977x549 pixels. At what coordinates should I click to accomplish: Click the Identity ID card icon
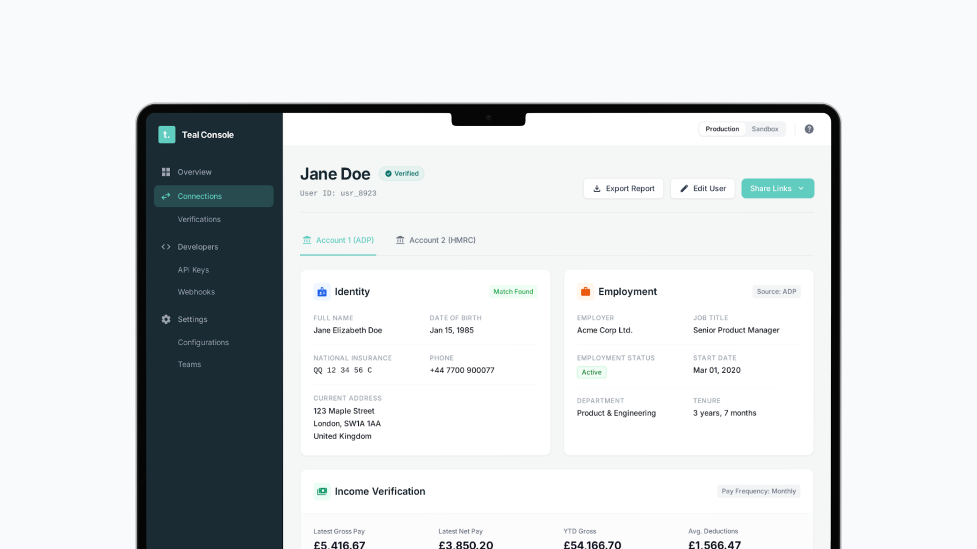coord(322,291)
